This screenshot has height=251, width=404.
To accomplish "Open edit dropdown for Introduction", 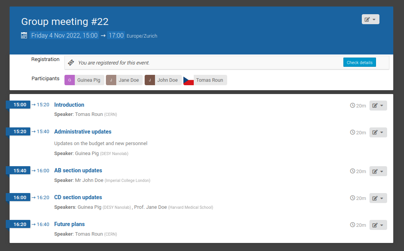I will click(x=378, y=106).
